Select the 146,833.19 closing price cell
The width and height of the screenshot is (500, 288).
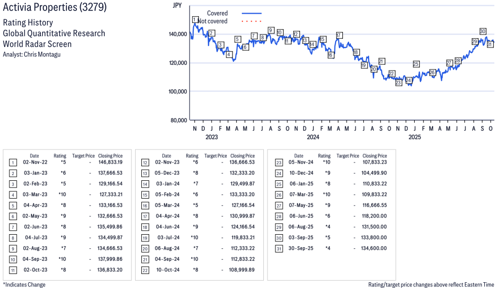coord(110,163)
